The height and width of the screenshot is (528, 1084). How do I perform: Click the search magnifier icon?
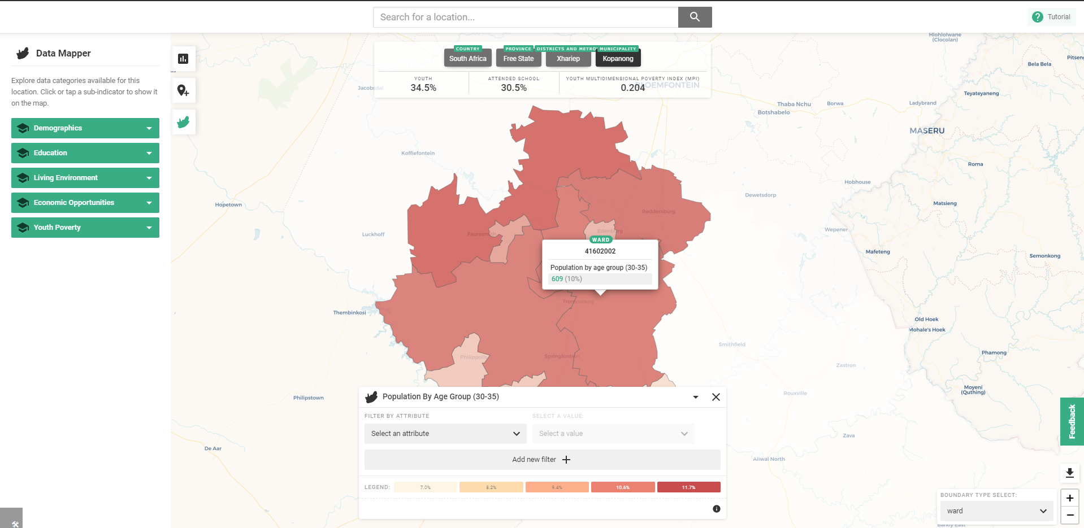(695, 17)
